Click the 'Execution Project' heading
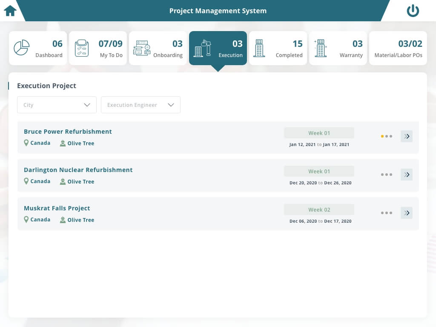This screenshot has height=327, width=436. tap(46, 86)
